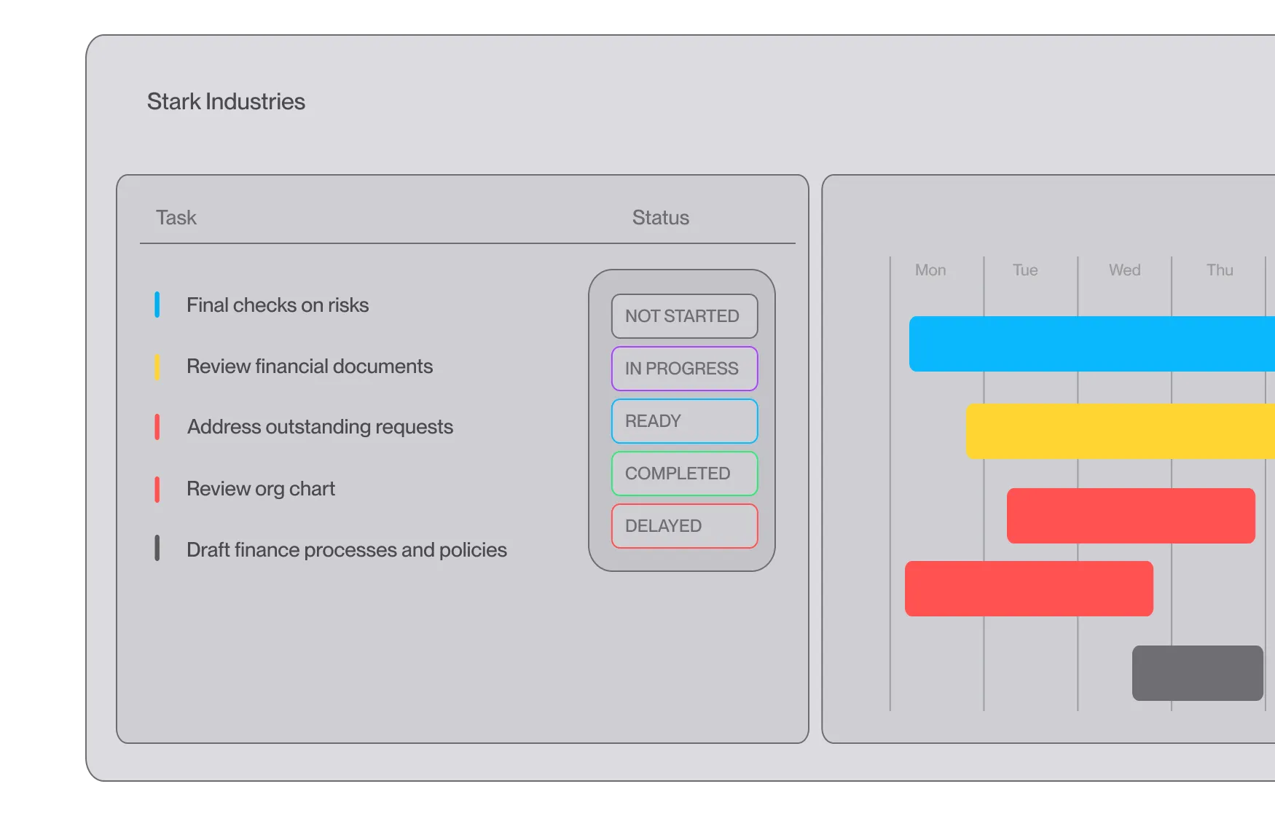Choose the IN PROGRESS status
The height and width of the screenshot is (816, 1275).
tap(684, 369)
